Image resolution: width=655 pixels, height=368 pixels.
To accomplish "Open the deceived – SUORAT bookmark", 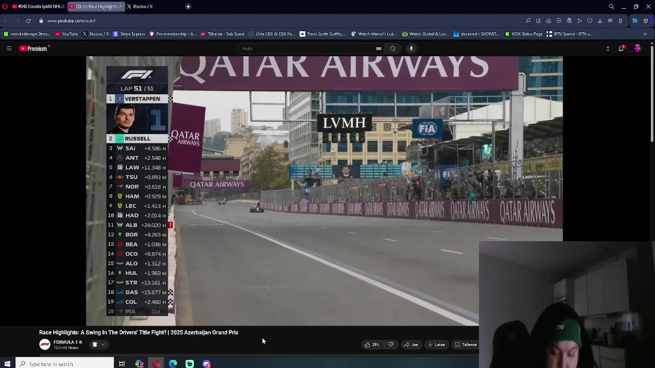I will pos(476,34).
